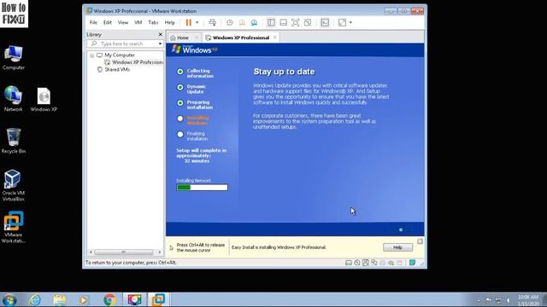
Task: Click the stretch guest display icon
Action: (x=342, y=23)
